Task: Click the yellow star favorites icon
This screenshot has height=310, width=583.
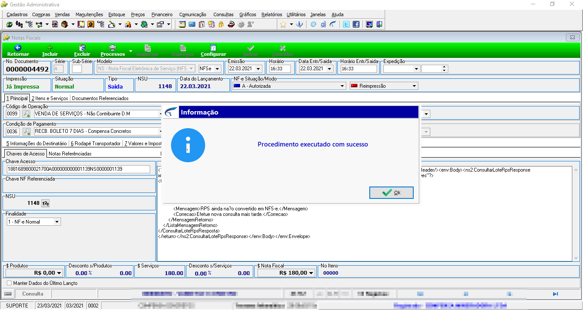Action: 283,24
